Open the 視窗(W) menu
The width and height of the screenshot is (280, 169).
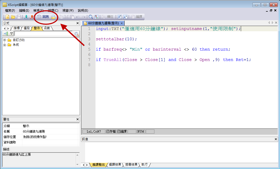click(x=68, y=11)
